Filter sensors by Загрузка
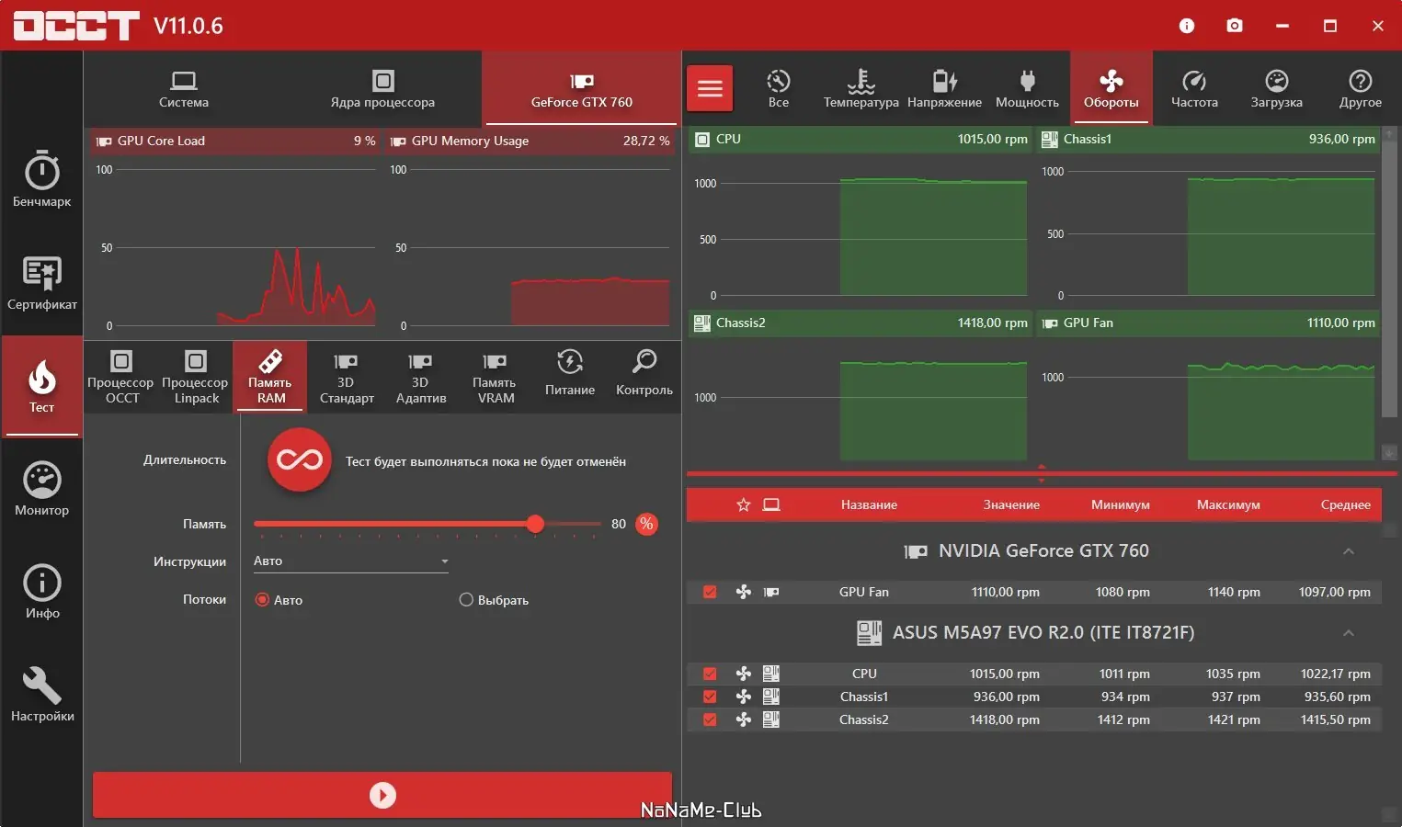The width and height of the screenshot is (1402, 827). coord(1277,88)
